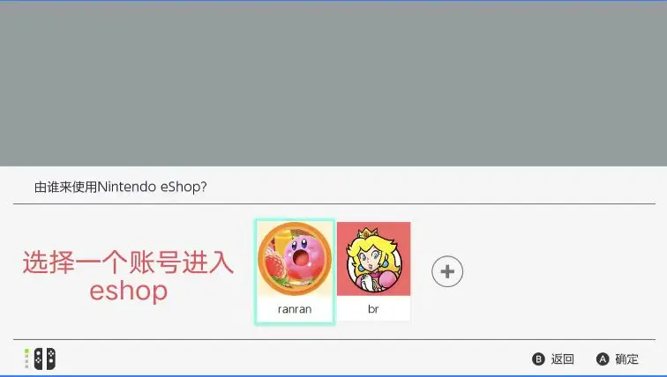Click the ranran username text
Image resolution: width=667 pixels, height=377 pixels.
point(295,309)
